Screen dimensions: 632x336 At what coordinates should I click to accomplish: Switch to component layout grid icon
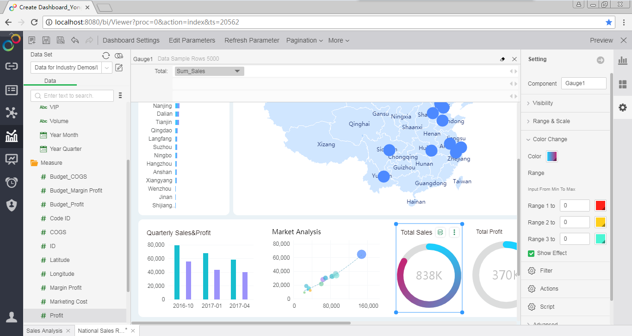pos(623,84)
